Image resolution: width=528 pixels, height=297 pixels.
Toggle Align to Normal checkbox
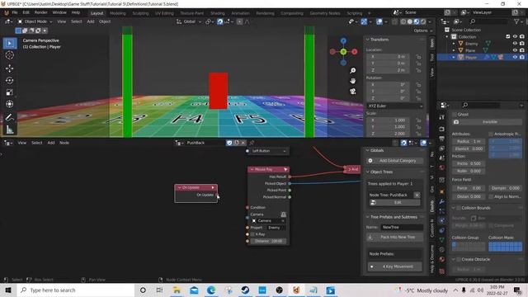(491, 196)
